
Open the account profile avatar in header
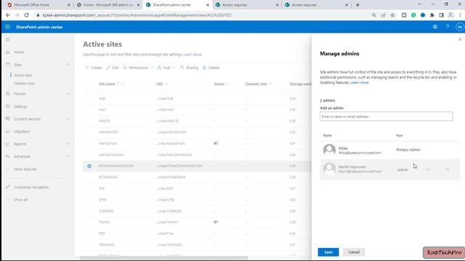click(x=460, y=27)
